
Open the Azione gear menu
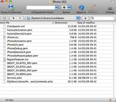click(x=66, y=8)
